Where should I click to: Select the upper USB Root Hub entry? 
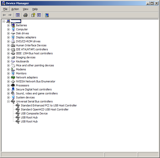pos(29,117)
